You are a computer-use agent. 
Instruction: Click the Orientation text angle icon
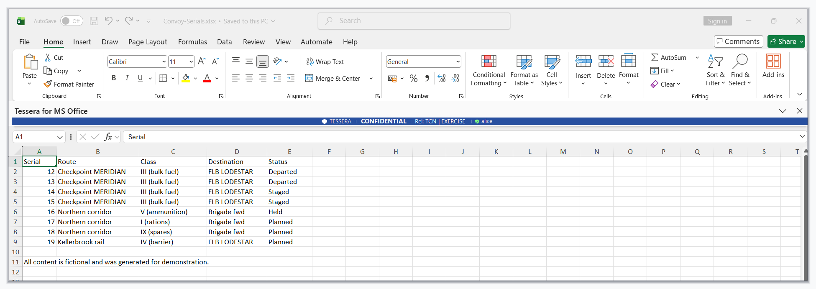click(x=277, y=61)
